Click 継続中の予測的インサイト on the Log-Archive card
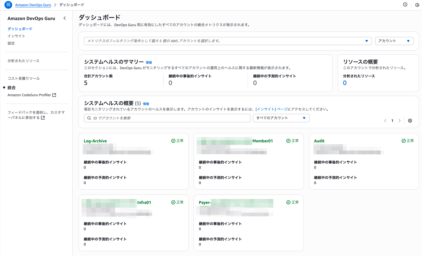 click(105, 177)
